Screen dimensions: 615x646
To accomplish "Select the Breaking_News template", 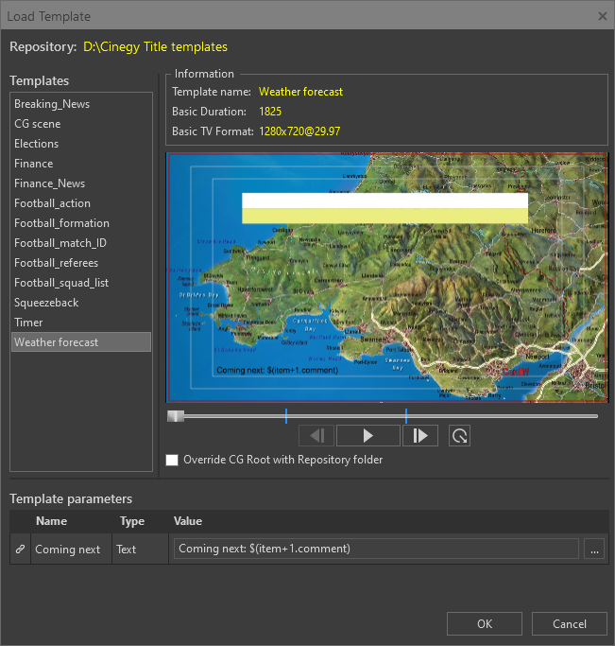I will 52,104.
